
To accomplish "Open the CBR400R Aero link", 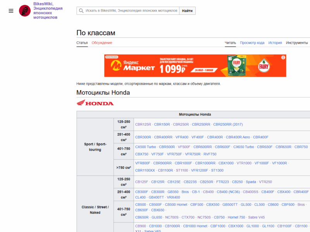I will [238, 137].
